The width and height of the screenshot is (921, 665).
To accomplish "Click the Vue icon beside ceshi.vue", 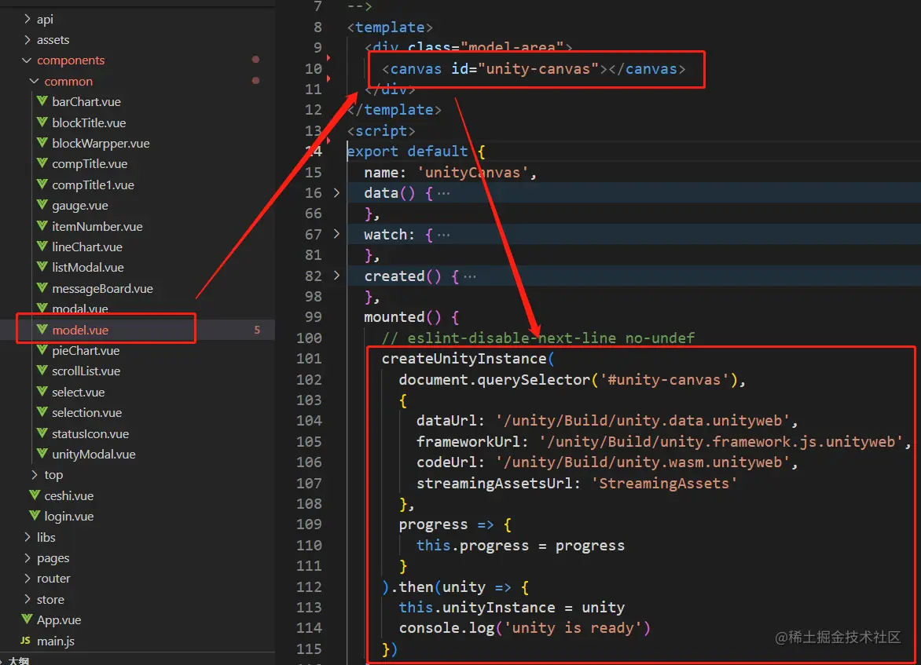I will coord(35,495).
